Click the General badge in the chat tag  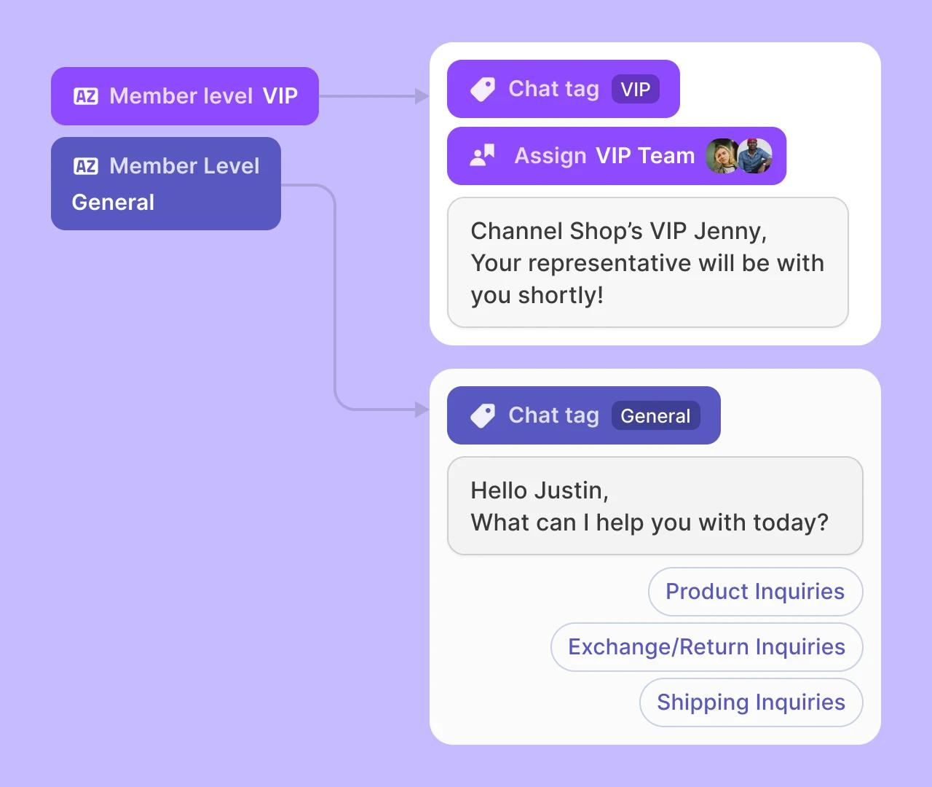(x=655, y=416)
